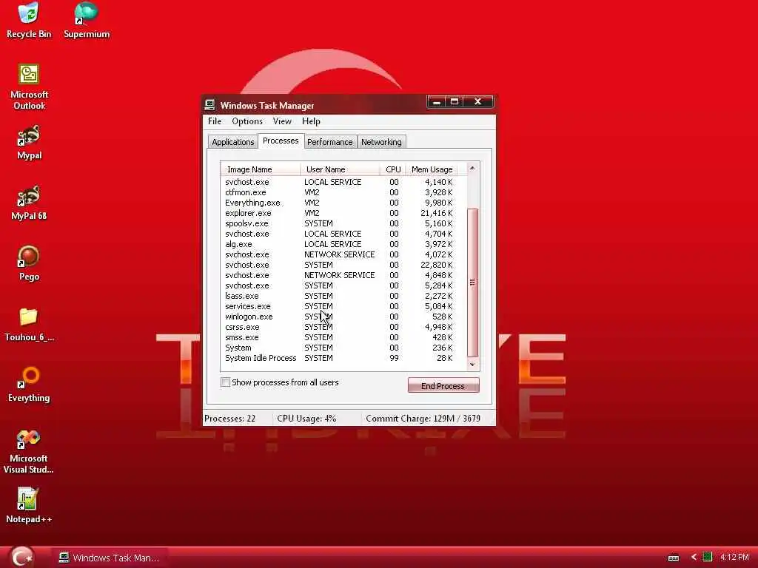Select the Microsoft Outlook desktop icon

(29, 87)
